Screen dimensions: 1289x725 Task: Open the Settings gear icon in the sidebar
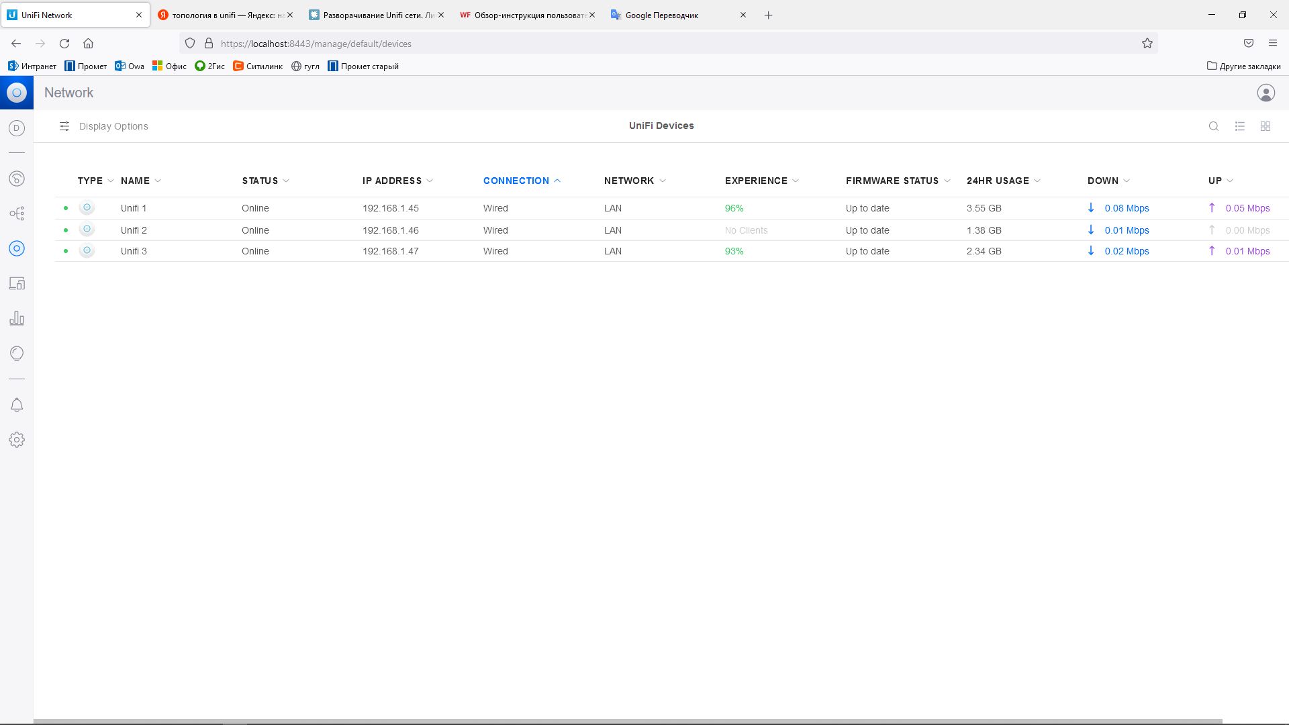pyautogui.click(x=17, y=440)
